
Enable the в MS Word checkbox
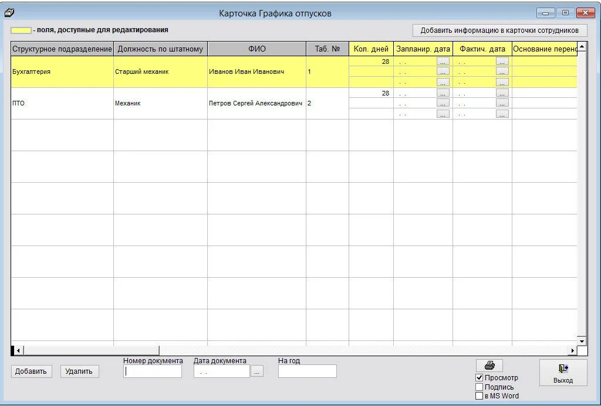click(x=479, y=395)
